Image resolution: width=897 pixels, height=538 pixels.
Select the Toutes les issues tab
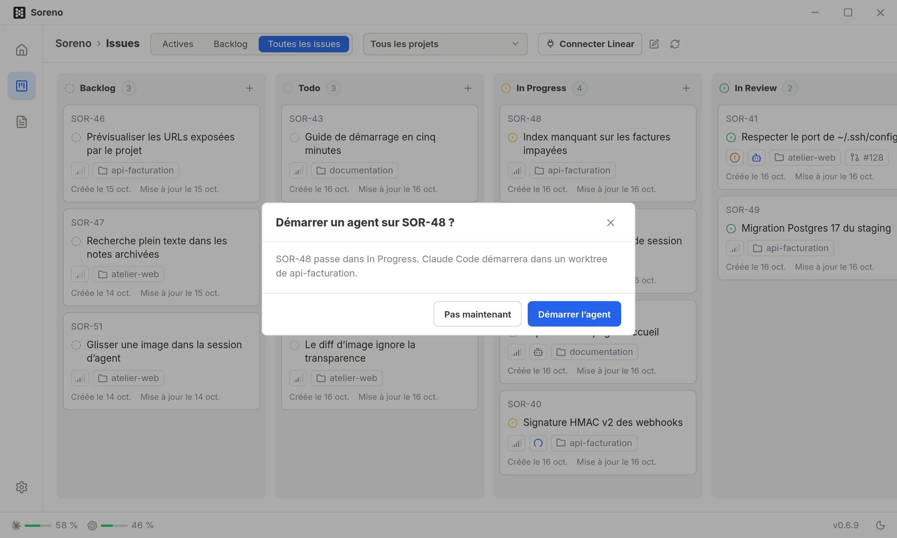point(304,44)
